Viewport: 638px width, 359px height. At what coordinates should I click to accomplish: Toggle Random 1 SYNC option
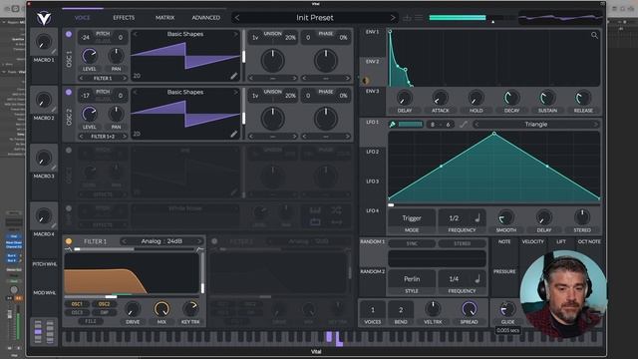pos(412,243)
